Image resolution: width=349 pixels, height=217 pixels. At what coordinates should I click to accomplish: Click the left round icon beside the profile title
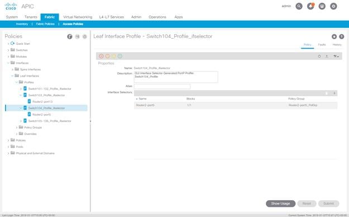point(334,36)
